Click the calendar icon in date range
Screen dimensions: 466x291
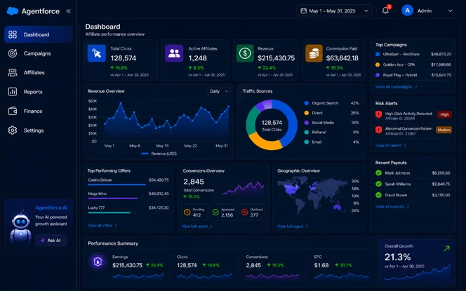pyautogui.click(x=303, y=11)
